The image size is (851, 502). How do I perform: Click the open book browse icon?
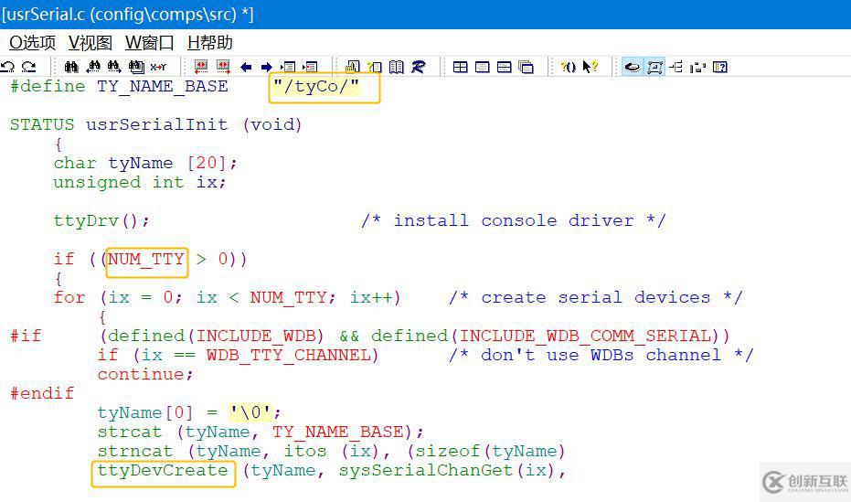397,67
